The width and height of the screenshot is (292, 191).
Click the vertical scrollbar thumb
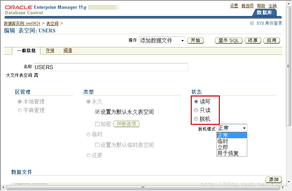click(x=288, y=66)
